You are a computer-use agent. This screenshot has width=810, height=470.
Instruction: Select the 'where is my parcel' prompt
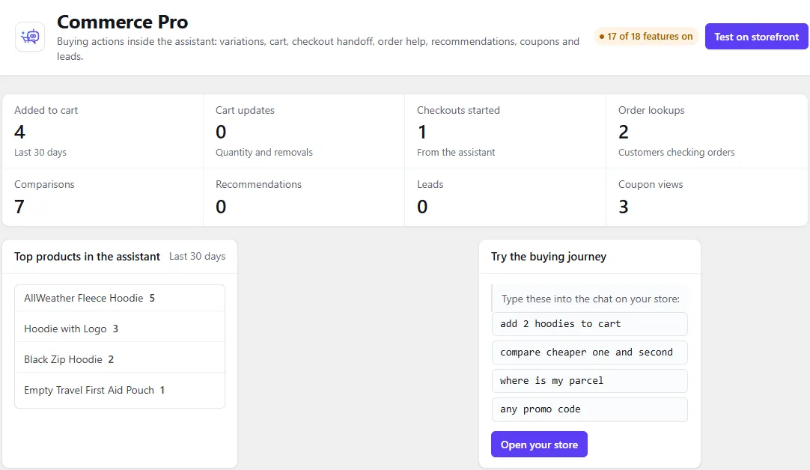[589, 381]
